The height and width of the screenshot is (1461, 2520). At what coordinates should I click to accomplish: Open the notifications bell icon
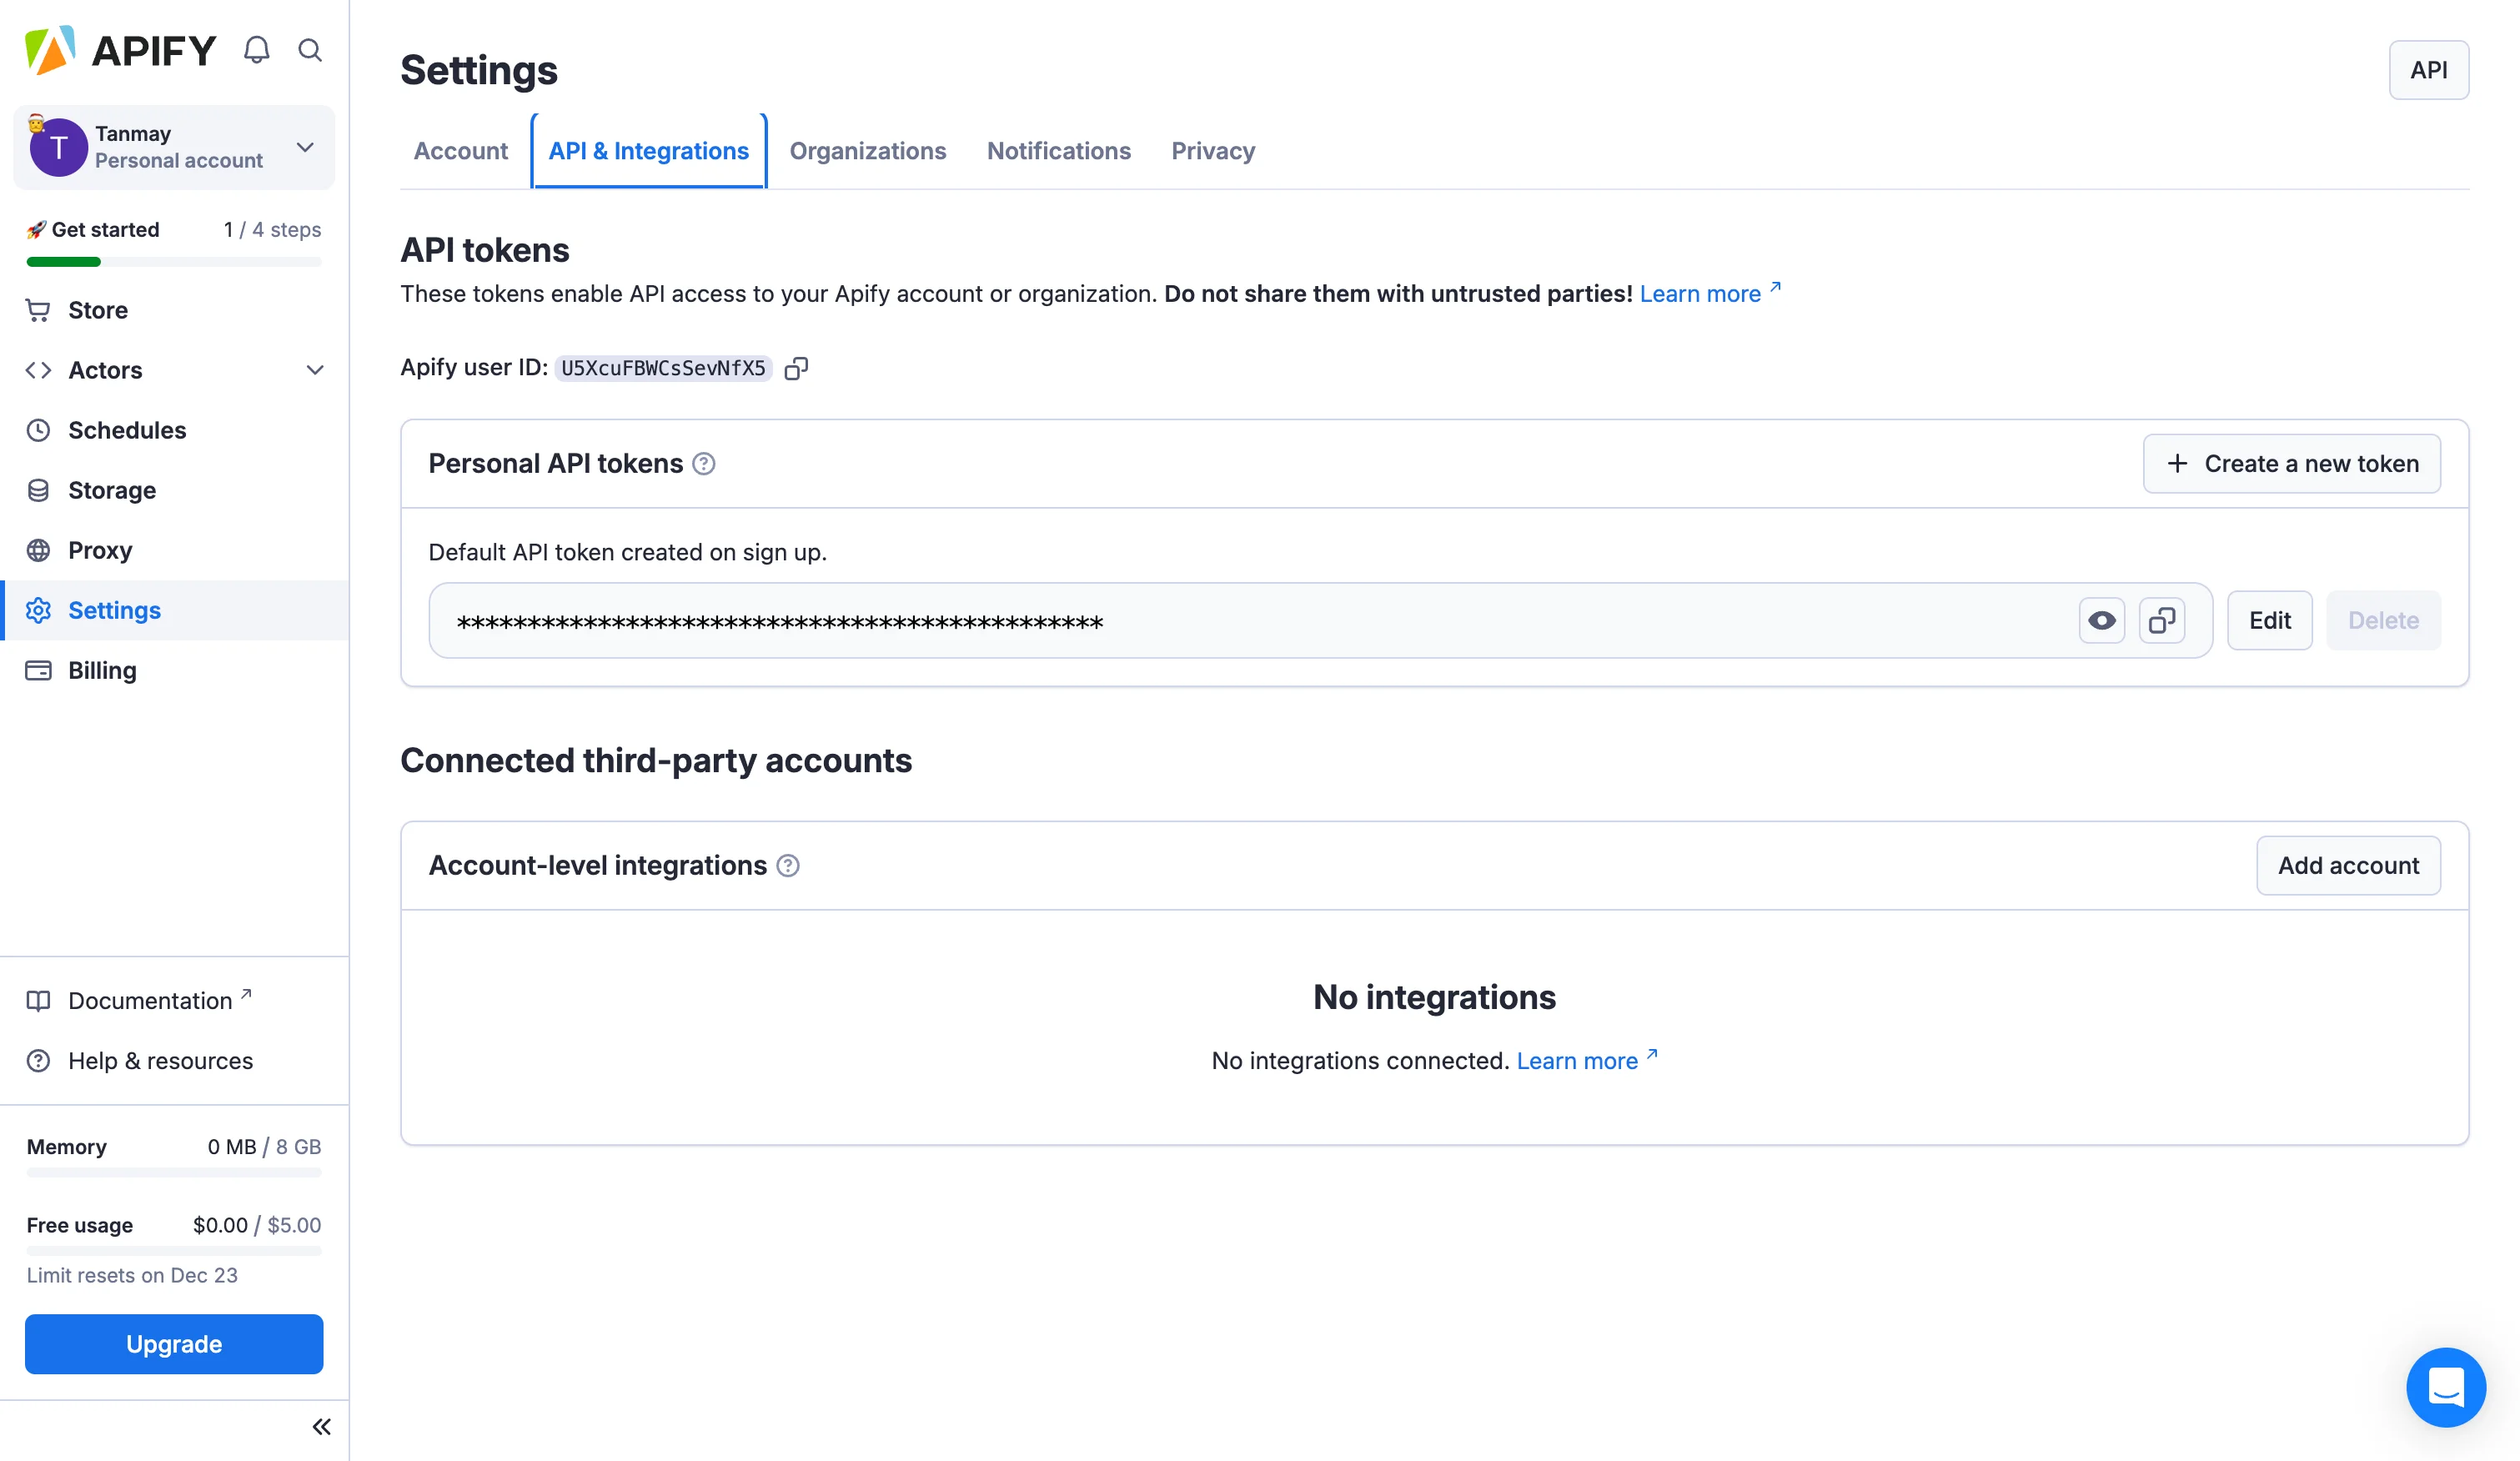point(257,50)
